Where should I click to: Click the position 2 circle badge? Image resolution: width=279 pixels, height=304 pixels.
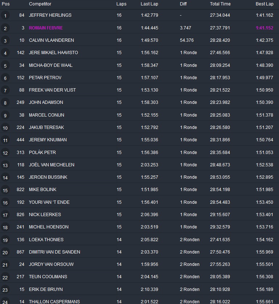tap(5, 28)
